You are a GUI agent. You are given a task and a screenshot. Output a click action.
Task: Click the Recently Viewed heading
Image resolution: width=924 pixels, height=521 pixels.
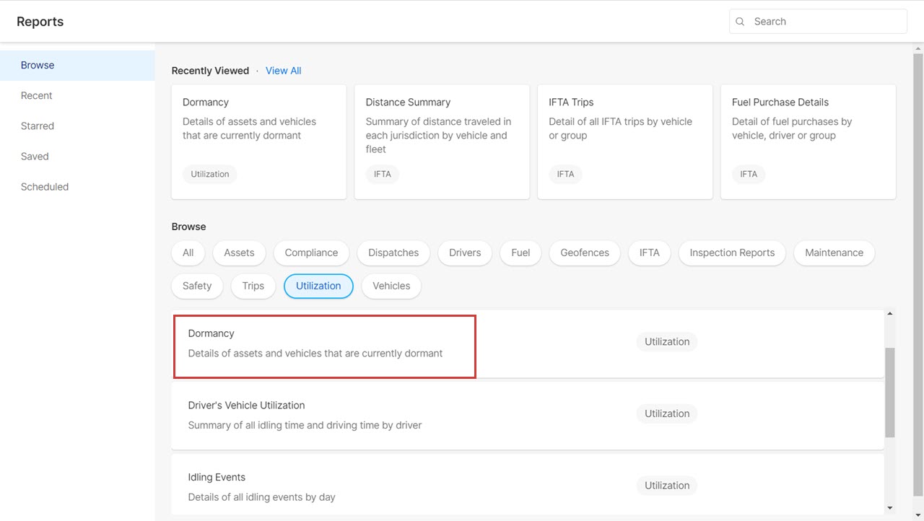(x=210, y=71)
